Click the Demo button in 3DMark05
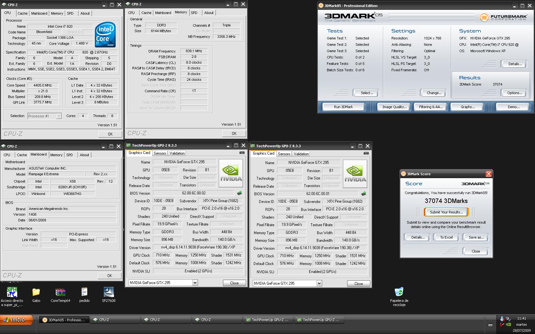 (513, 107)
